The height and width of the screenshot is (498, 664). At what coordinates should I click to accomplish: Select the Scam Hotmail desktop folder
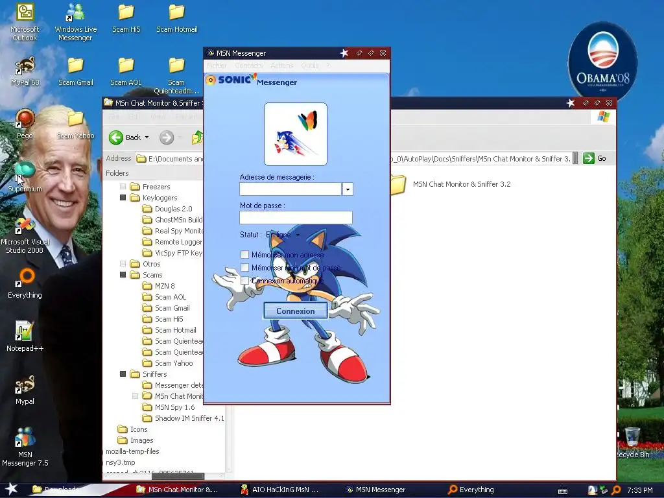(x=177, y=19)
